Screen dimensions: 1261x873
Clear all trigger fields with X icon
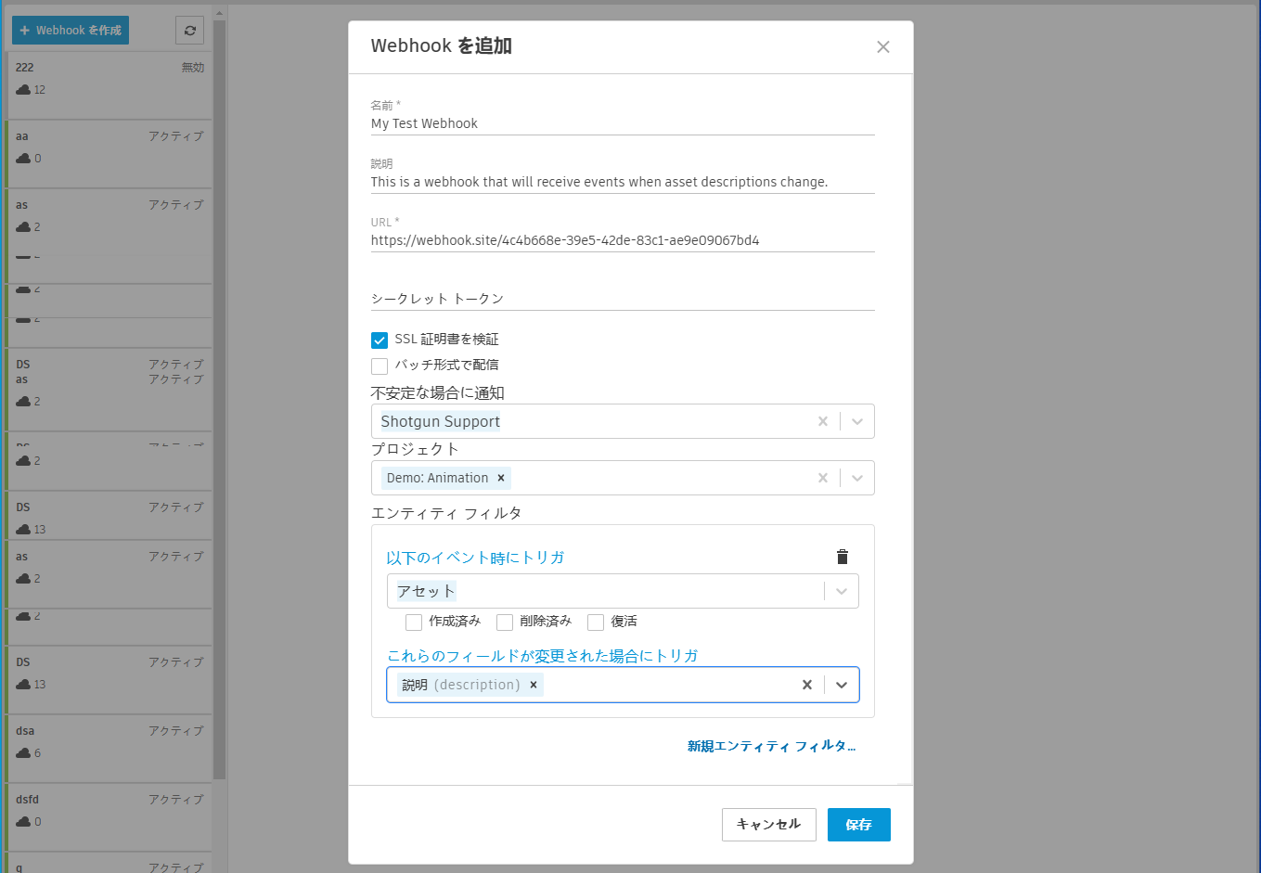[x=806, y=685]
